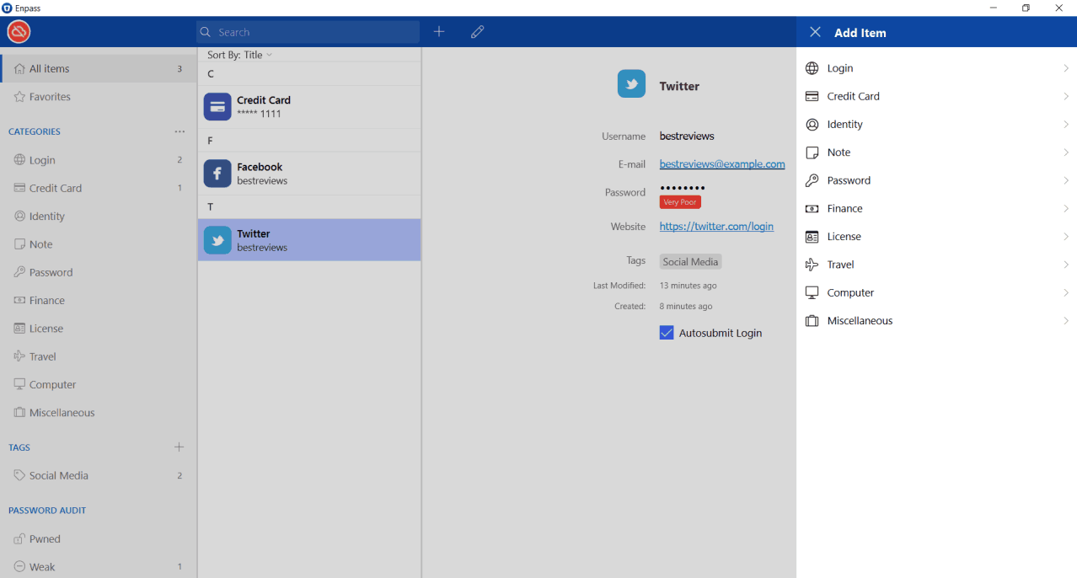Screen dimensions: 1077x578
Task: Select the Credit Card item in list
Action: point(308,107)
